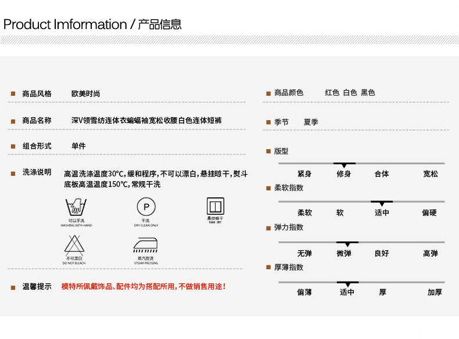This screenshot has height=339, width=459.
Task: Click the hand wash laundry icon
Action: [x=76, y=207]
